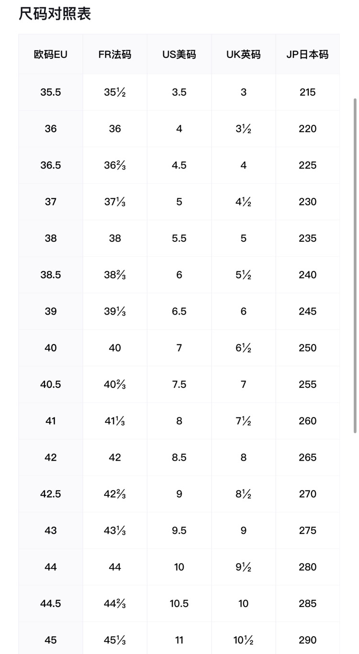The width and height of the screenshot is (359, 654).
Task: Click the EU size 44.5 cell
Action: click(51, 604)
